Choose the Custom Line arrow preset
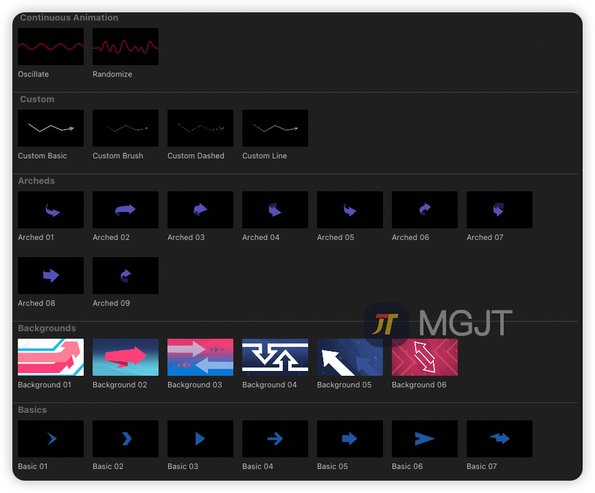Image resolution: width=595 pixels, height=493 pixels. [x=275, y=128]
